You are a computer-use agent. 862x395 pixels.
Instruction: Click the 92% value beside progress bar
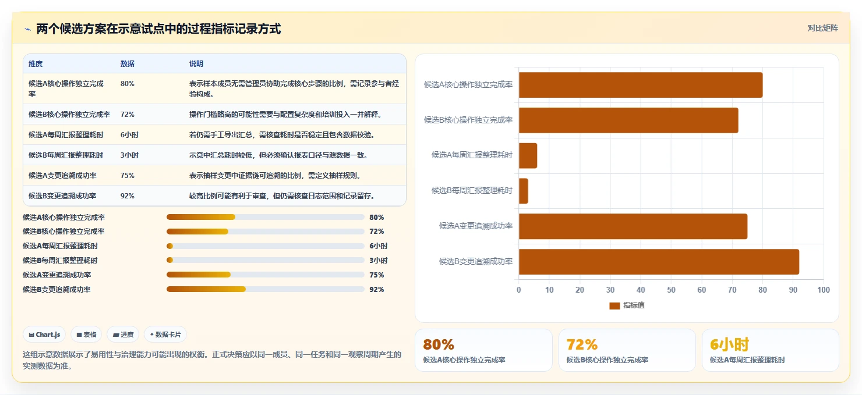[x=376, y=289]
